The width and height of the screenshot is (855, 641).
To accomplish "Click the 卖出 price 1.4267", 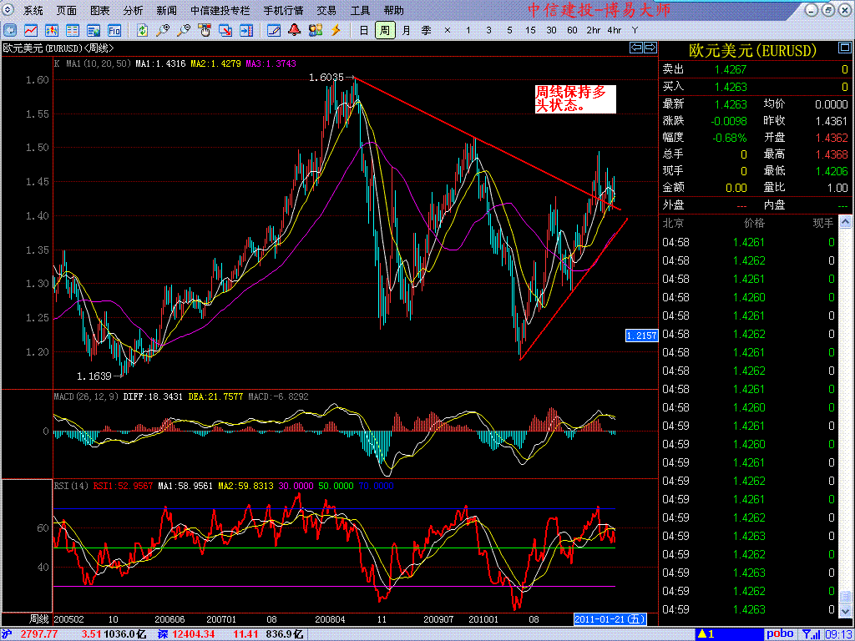I will [x=731, y=69].
